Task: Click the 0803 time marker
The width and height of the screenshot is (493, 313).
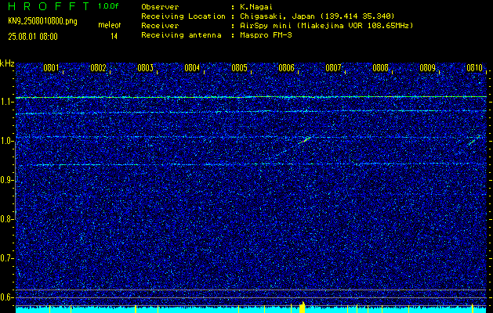Action: coord(145,68)
